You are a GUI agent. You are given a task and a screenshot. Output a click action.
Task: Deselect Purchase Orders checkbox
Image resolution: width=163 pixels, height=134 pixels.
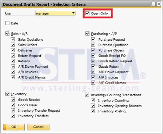(x=93, y=50)
